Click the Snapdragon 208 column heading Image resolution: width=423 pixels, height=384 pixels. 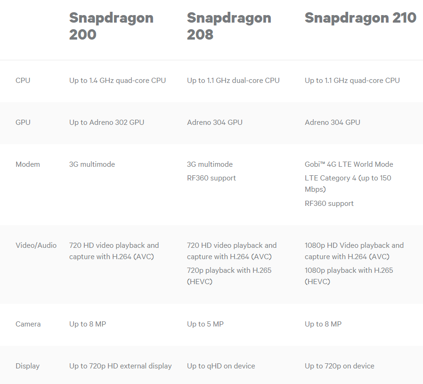tap(229, 26)
